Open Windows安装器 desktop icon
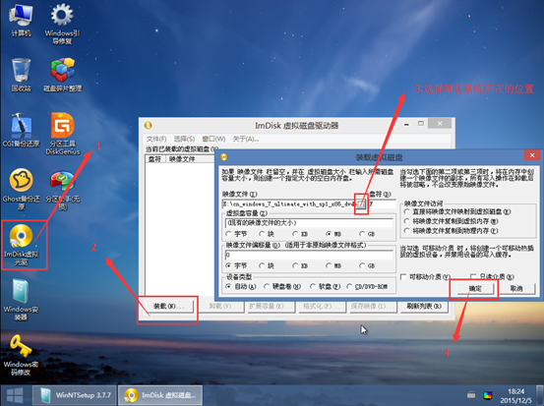 click(22, 300)
